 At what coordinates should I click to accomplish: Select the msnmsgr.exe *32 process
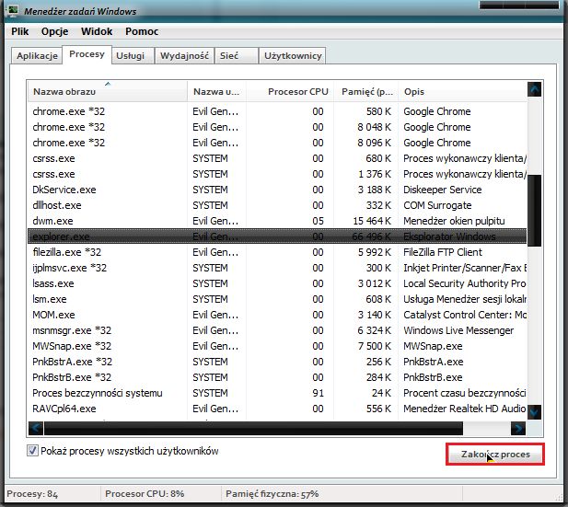[x=277, y=330]
